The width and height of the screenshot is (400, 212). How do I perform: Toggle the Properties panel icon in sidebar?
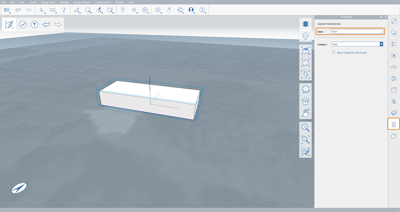394,124
